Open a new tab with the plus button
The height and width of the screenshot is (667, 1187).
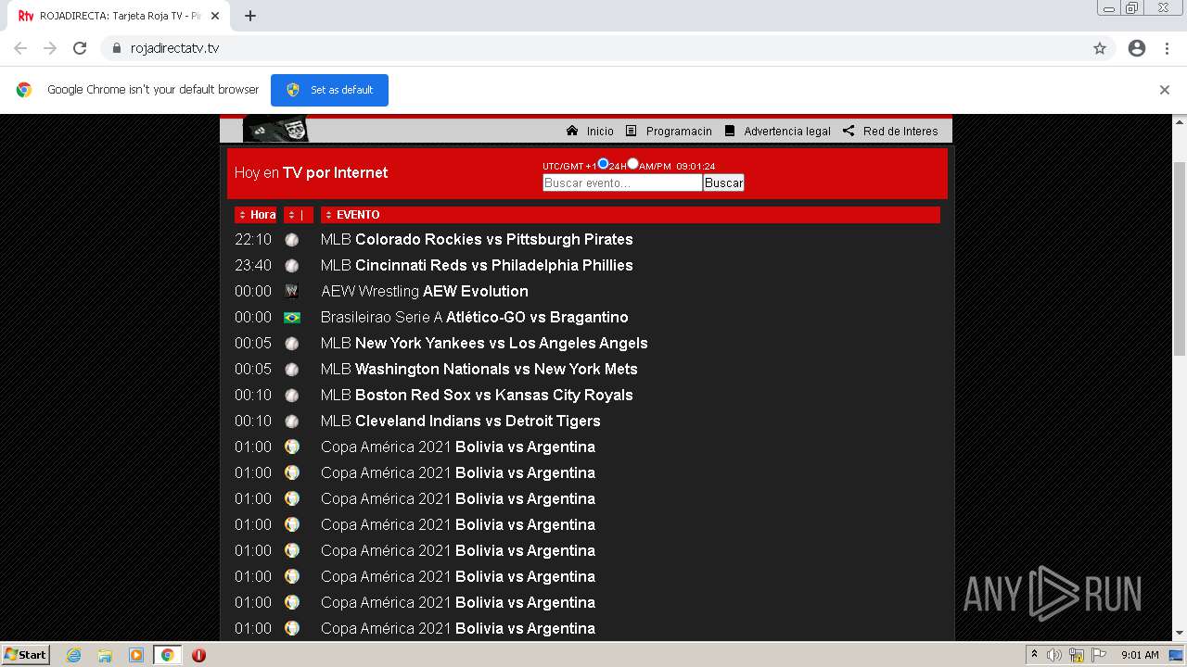(x=250, y=16)
